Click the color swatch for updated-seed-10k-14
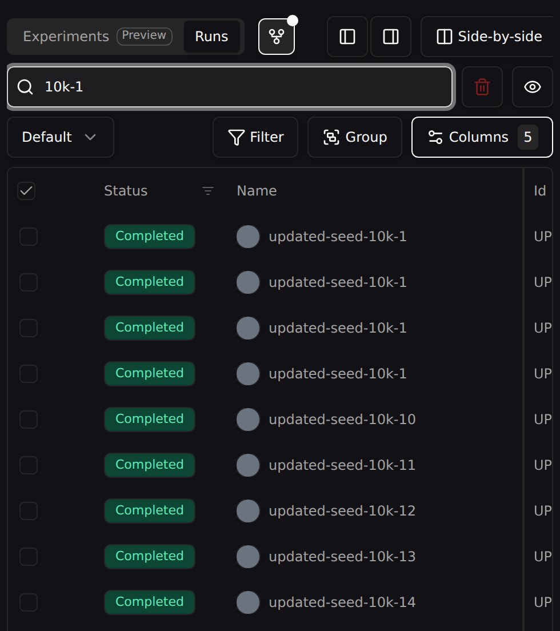This screenshot has width=560, height=631. coord(248,602)
